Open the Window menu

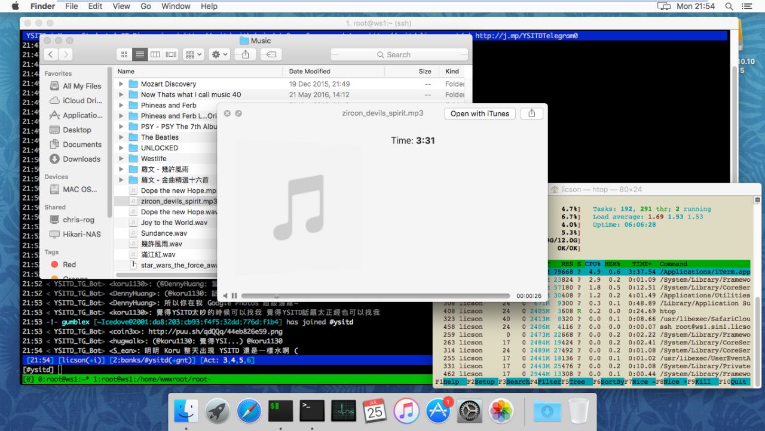(176, 6)
